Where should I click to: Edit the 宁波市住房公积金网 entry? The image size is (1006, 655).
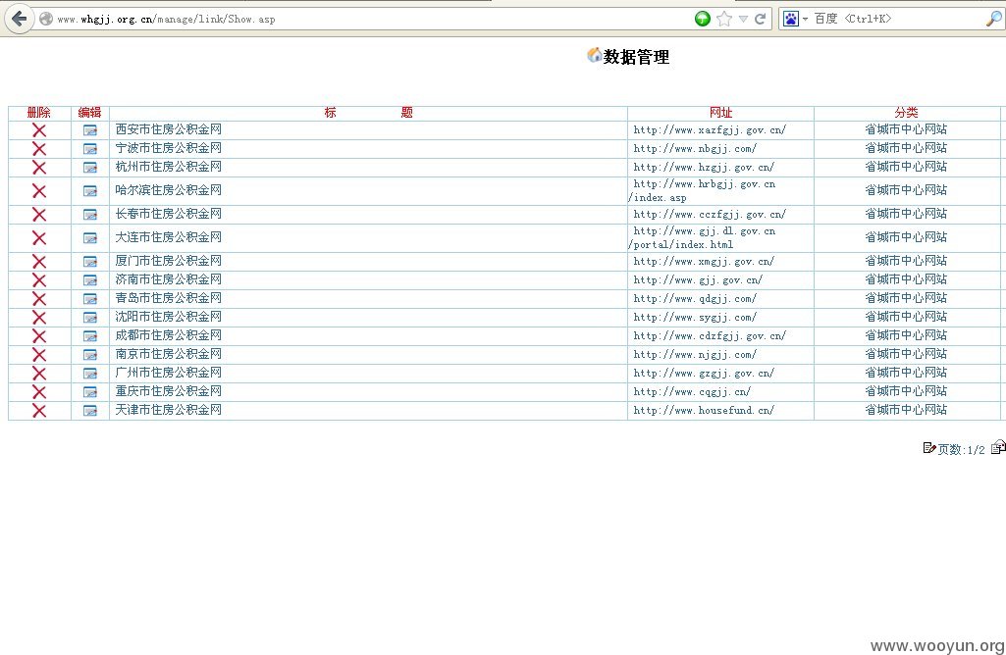pyautogui.click(x=90, y=149)
